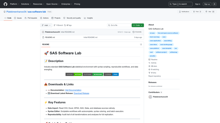
Task: Click the Sign up button
Action: click(x=207, y=4)
